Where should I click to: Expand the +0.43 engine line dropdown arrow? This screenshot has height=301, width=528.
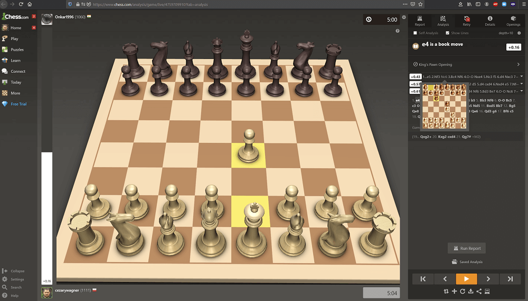[522, 76]
